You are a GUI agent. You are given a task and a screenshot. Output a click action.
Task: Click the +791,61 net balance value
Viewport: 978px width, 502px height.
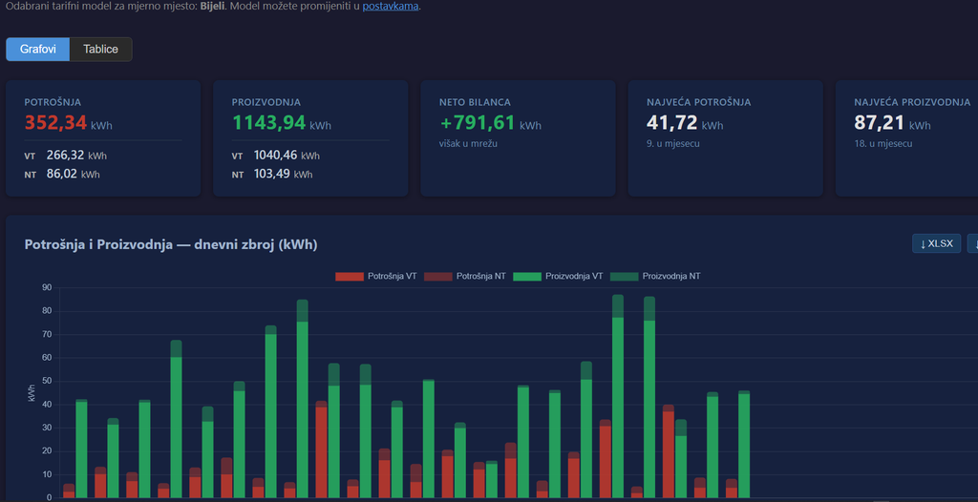(478, 123)
